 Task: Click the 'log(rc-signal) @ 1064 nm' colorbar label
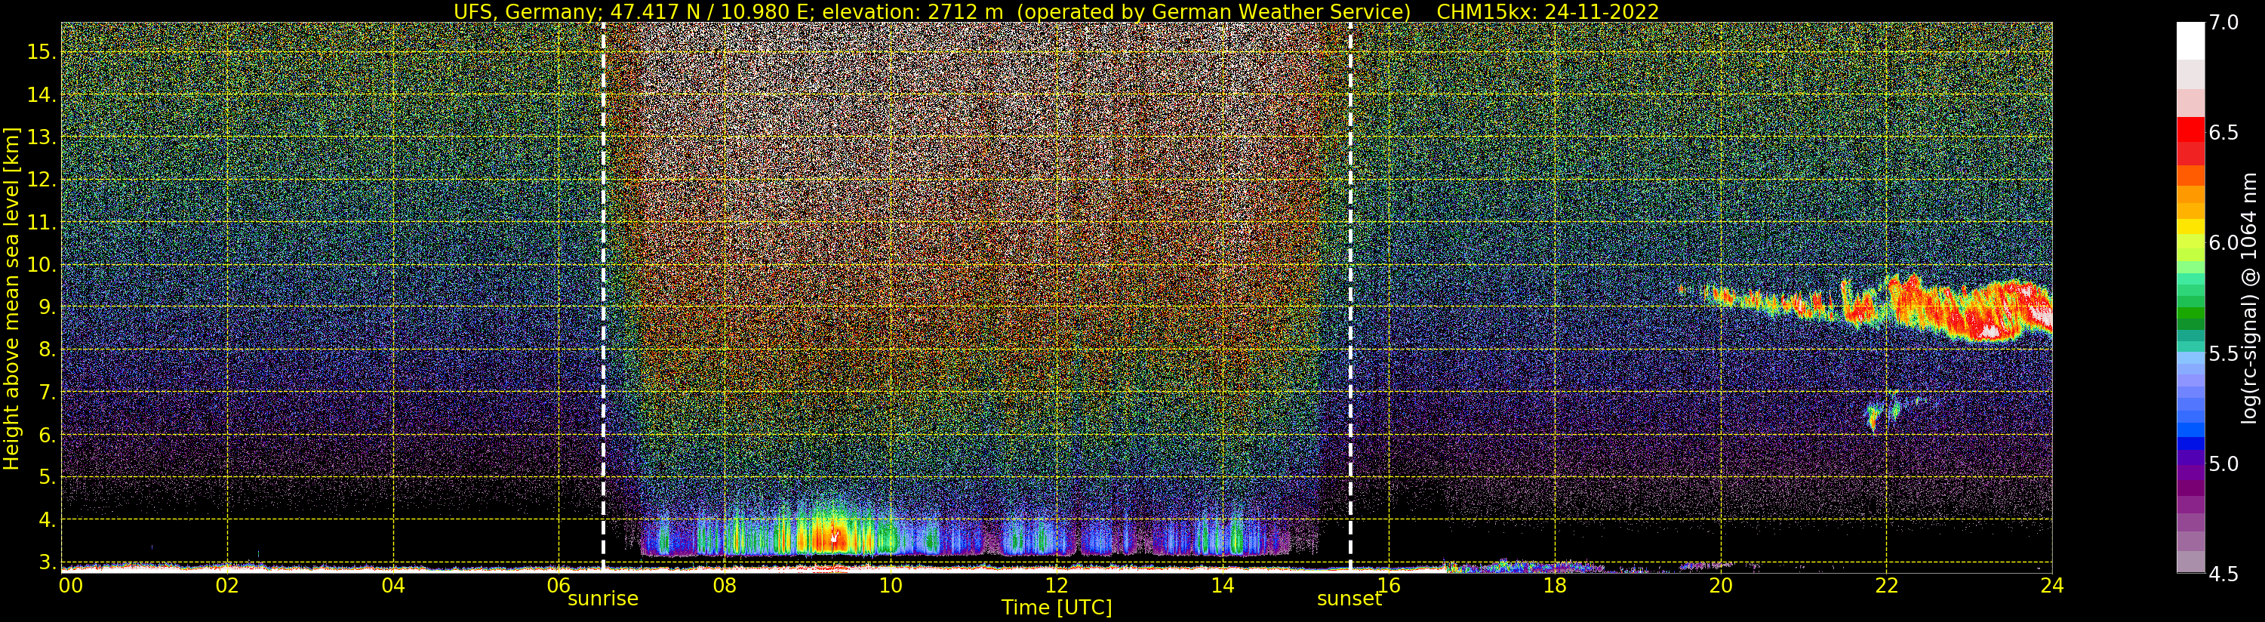click(x=2249, y=298)
